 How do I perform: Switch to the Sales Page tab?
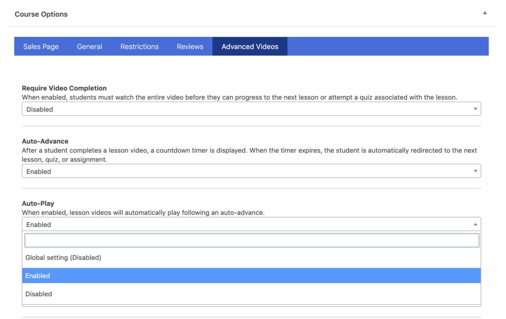(x=41, y=46)
